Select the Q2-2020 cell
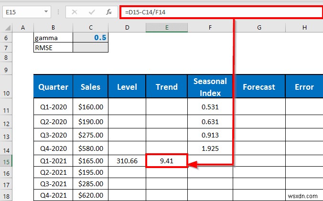This screenshot has width=323, height=201. click(x=53, y=121)
